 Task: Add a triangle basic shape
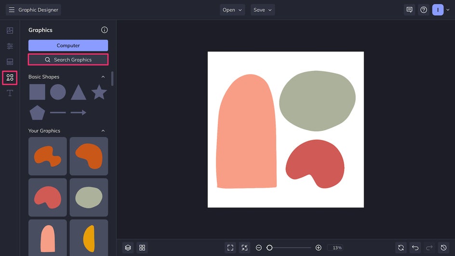(x=79, y=92)
